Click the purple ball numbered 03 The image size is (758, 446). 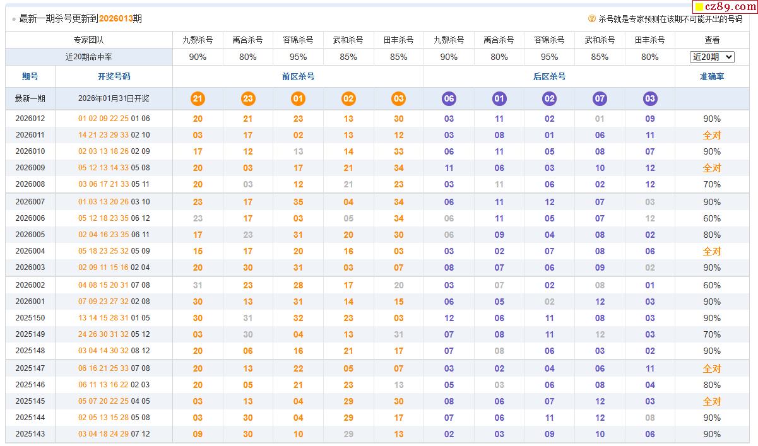(650, 98)
